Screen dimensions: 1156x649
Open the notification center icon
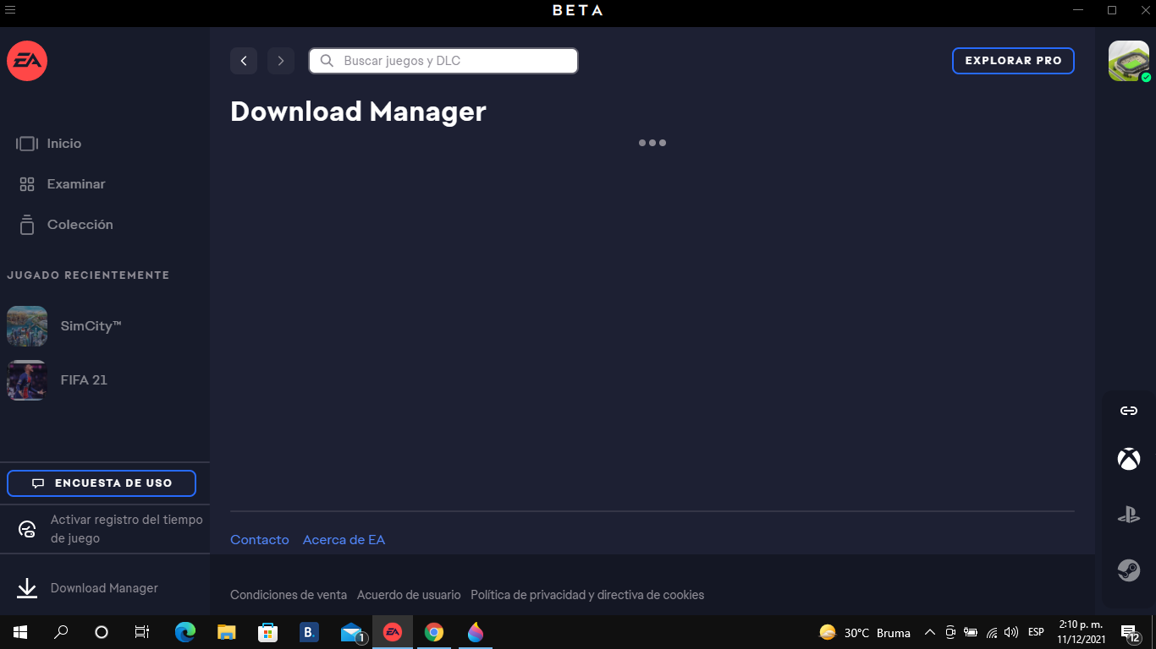[x=1130, y=632]
